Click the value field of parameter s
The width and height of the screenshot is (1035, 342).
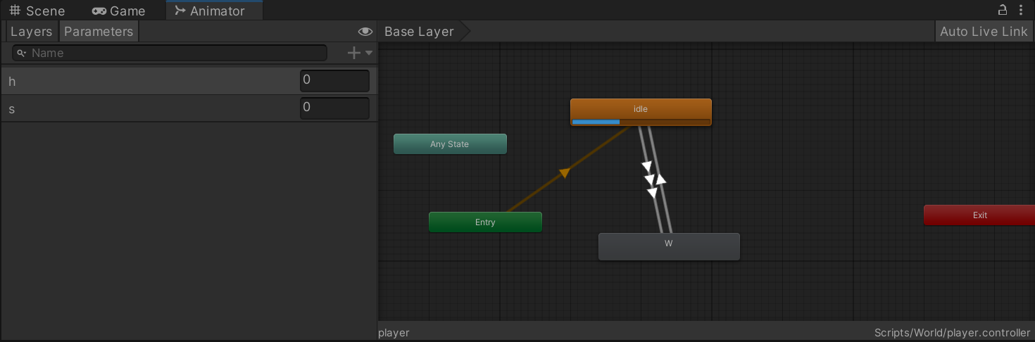point(334,108)
